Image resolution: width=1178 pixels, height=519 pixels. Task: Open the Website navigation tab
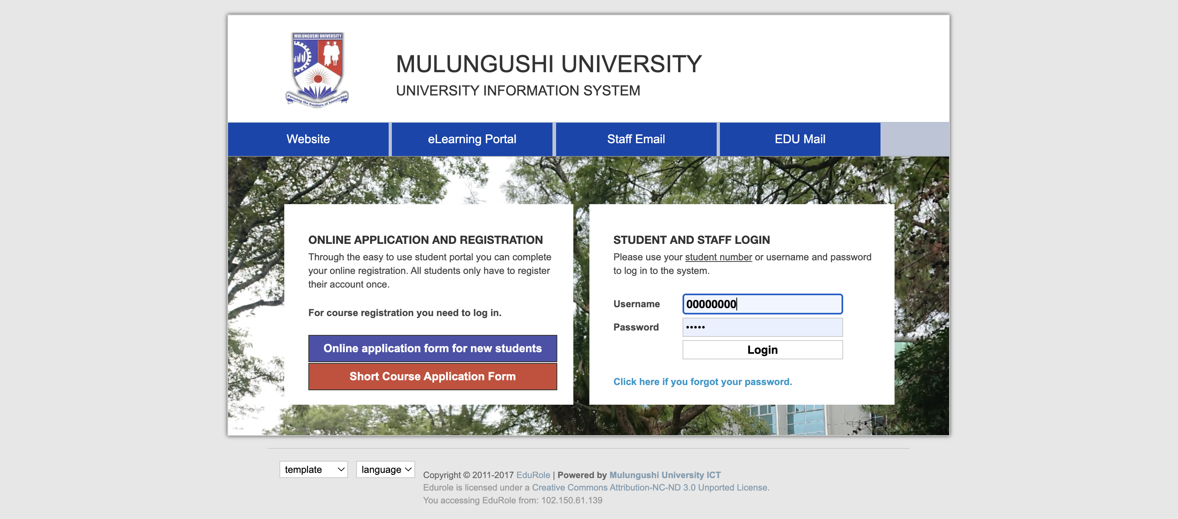point(308,139)
